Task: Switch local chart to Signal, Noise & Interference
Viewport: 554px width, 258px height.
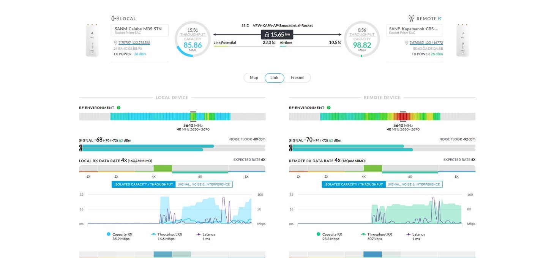Action: [x=204, y=184]
